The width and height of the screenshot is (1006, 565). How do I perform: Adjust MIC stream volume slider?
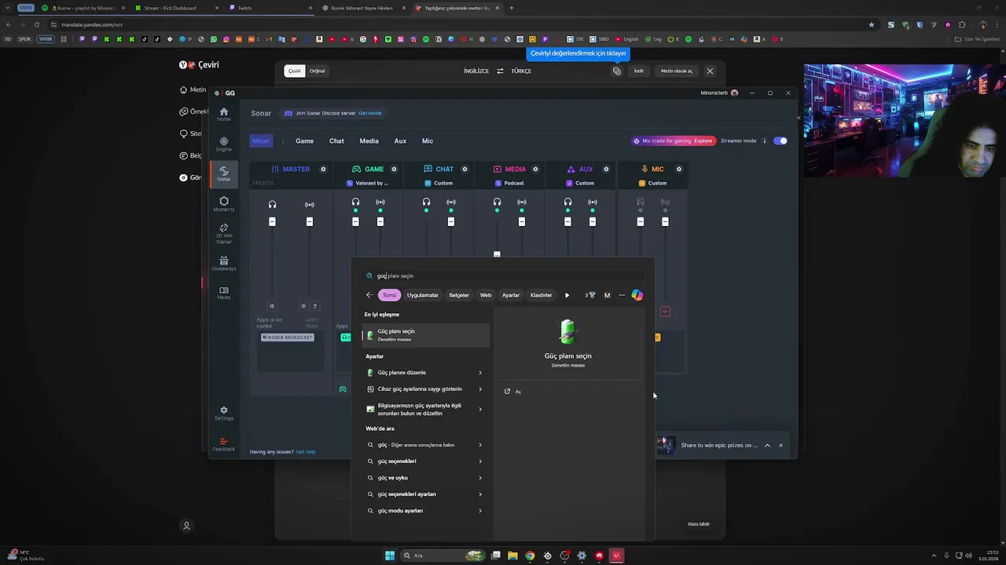coord(665,222)
